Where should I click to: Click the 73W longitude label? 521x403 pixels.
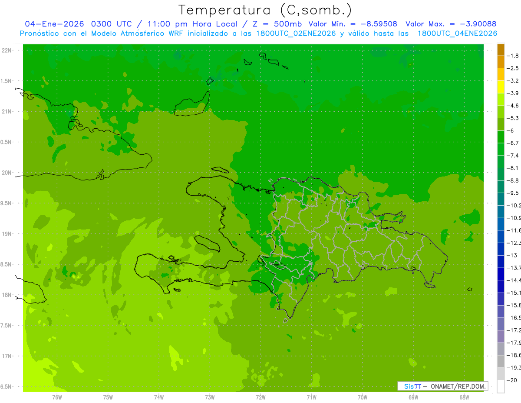[x=210, y=397]
